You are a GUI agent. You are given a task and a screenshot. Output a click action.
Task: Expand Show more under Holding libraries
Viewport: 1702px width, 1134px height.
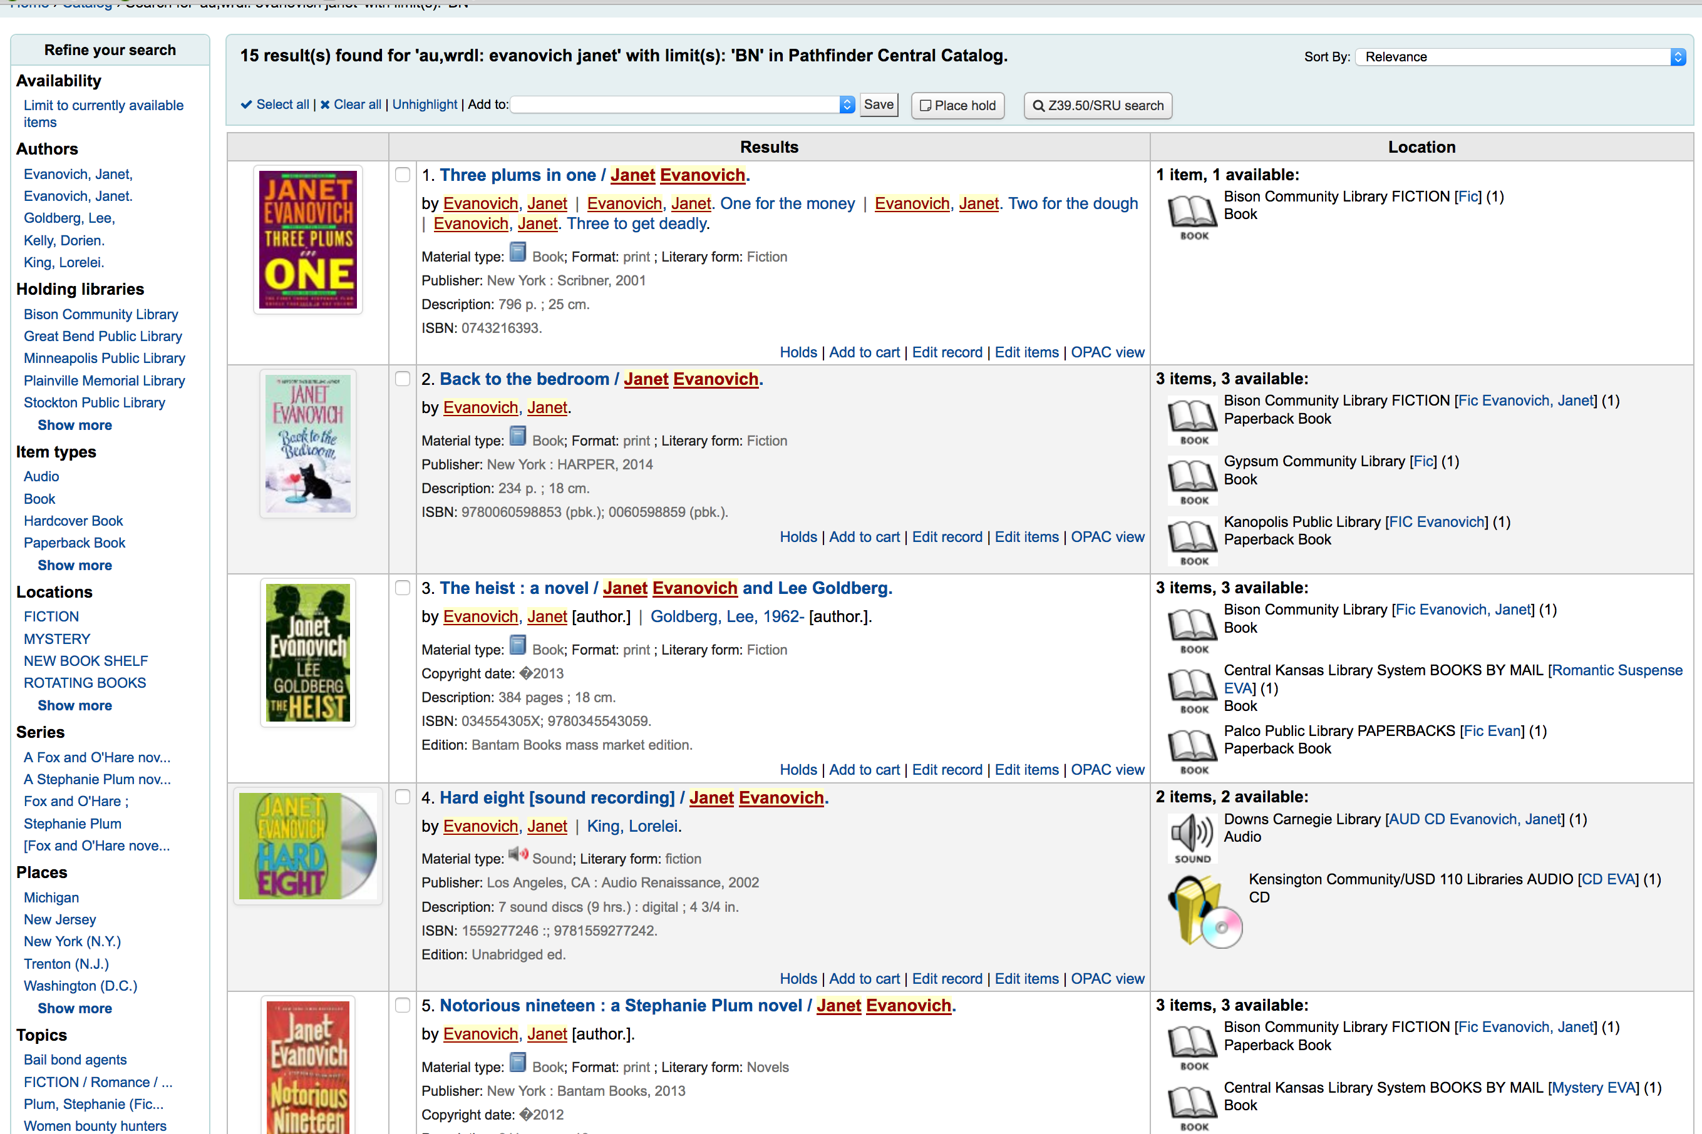tap(75, 426)
